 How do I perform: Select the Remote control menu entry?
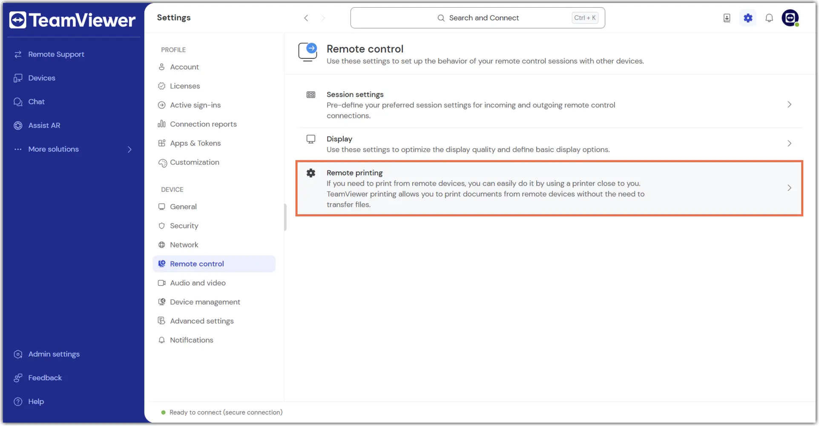214,264
